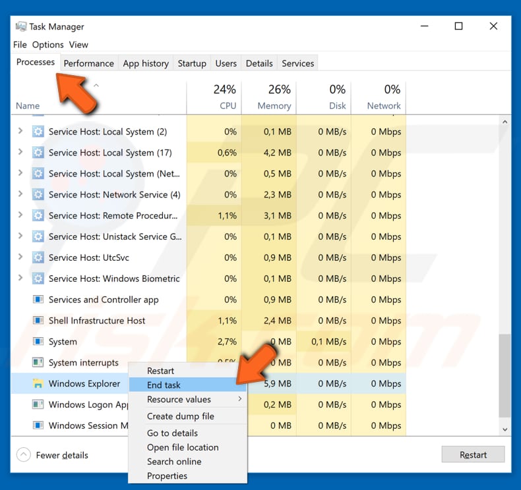Click the process list scrollbar thumb
Viewport: 521px width, 490px height.
click(505, 375)
